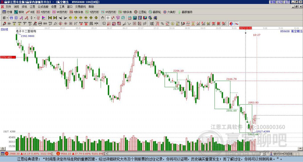Open the calculator icon

point(135,18)
